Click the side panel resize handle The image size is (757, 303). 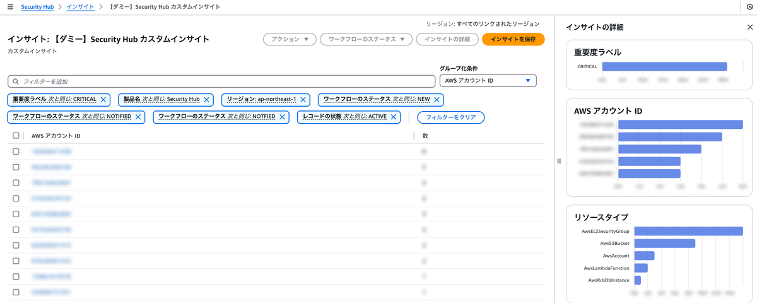pyautogui.click(x=559, y=161)
